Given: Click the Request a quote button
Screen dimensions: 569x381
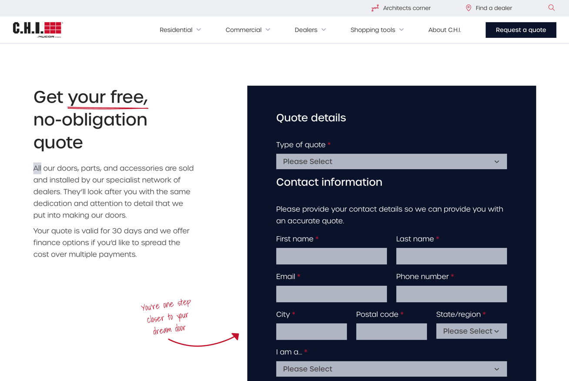Looking at the screenshot, I should click(x=521, y=30).
